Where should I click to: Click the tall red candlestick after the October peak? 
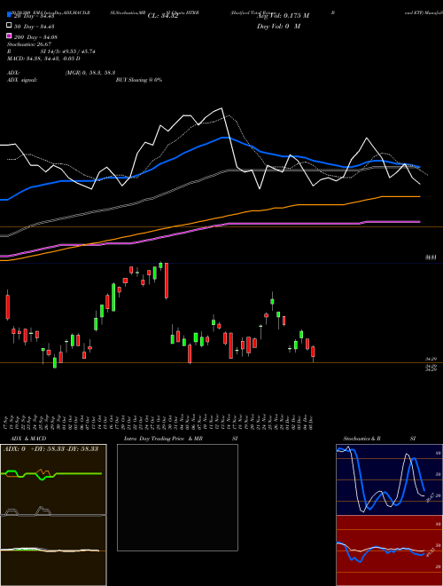(167, 281)
